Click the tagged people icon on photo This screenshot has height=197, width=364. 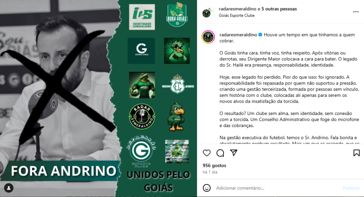[x=9, y=188]
